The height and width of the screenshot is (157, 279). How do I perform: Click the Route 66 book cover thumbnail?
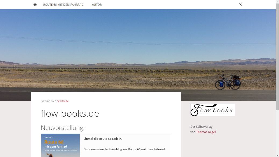[60, 145]
